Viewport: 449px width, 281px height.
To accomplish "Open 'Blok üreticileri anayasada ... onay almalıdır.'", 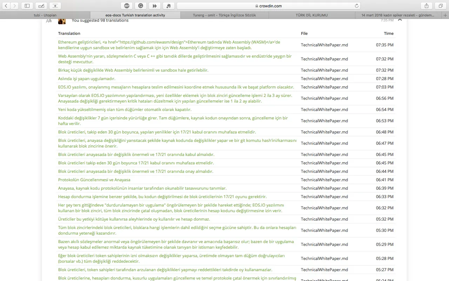I will [136, 171].
